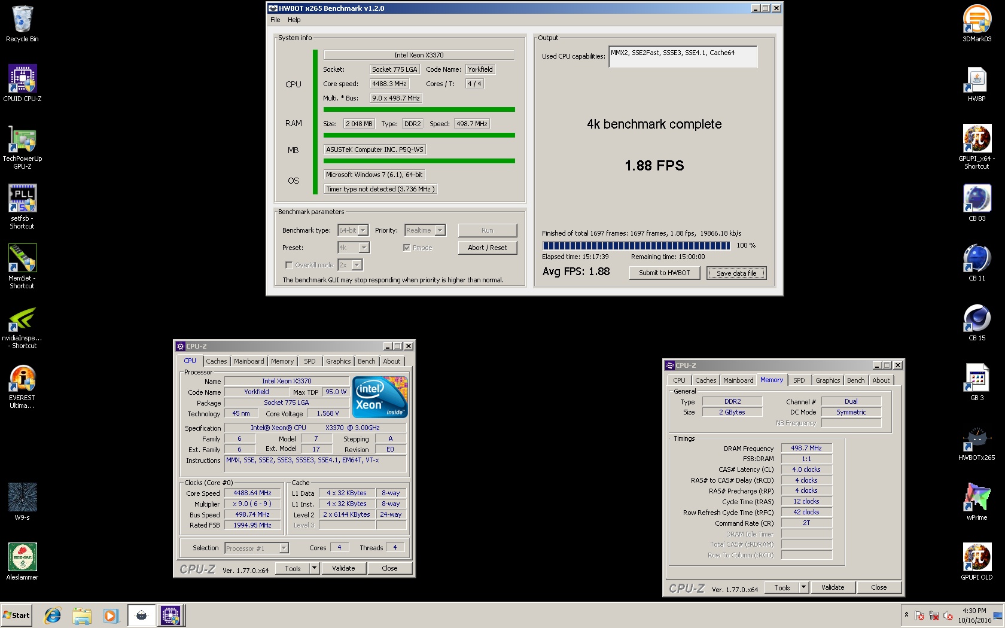Click the Intel Xeon inside logo
Viewport: 1005px width, 628px height.
[x=380, y=397]
